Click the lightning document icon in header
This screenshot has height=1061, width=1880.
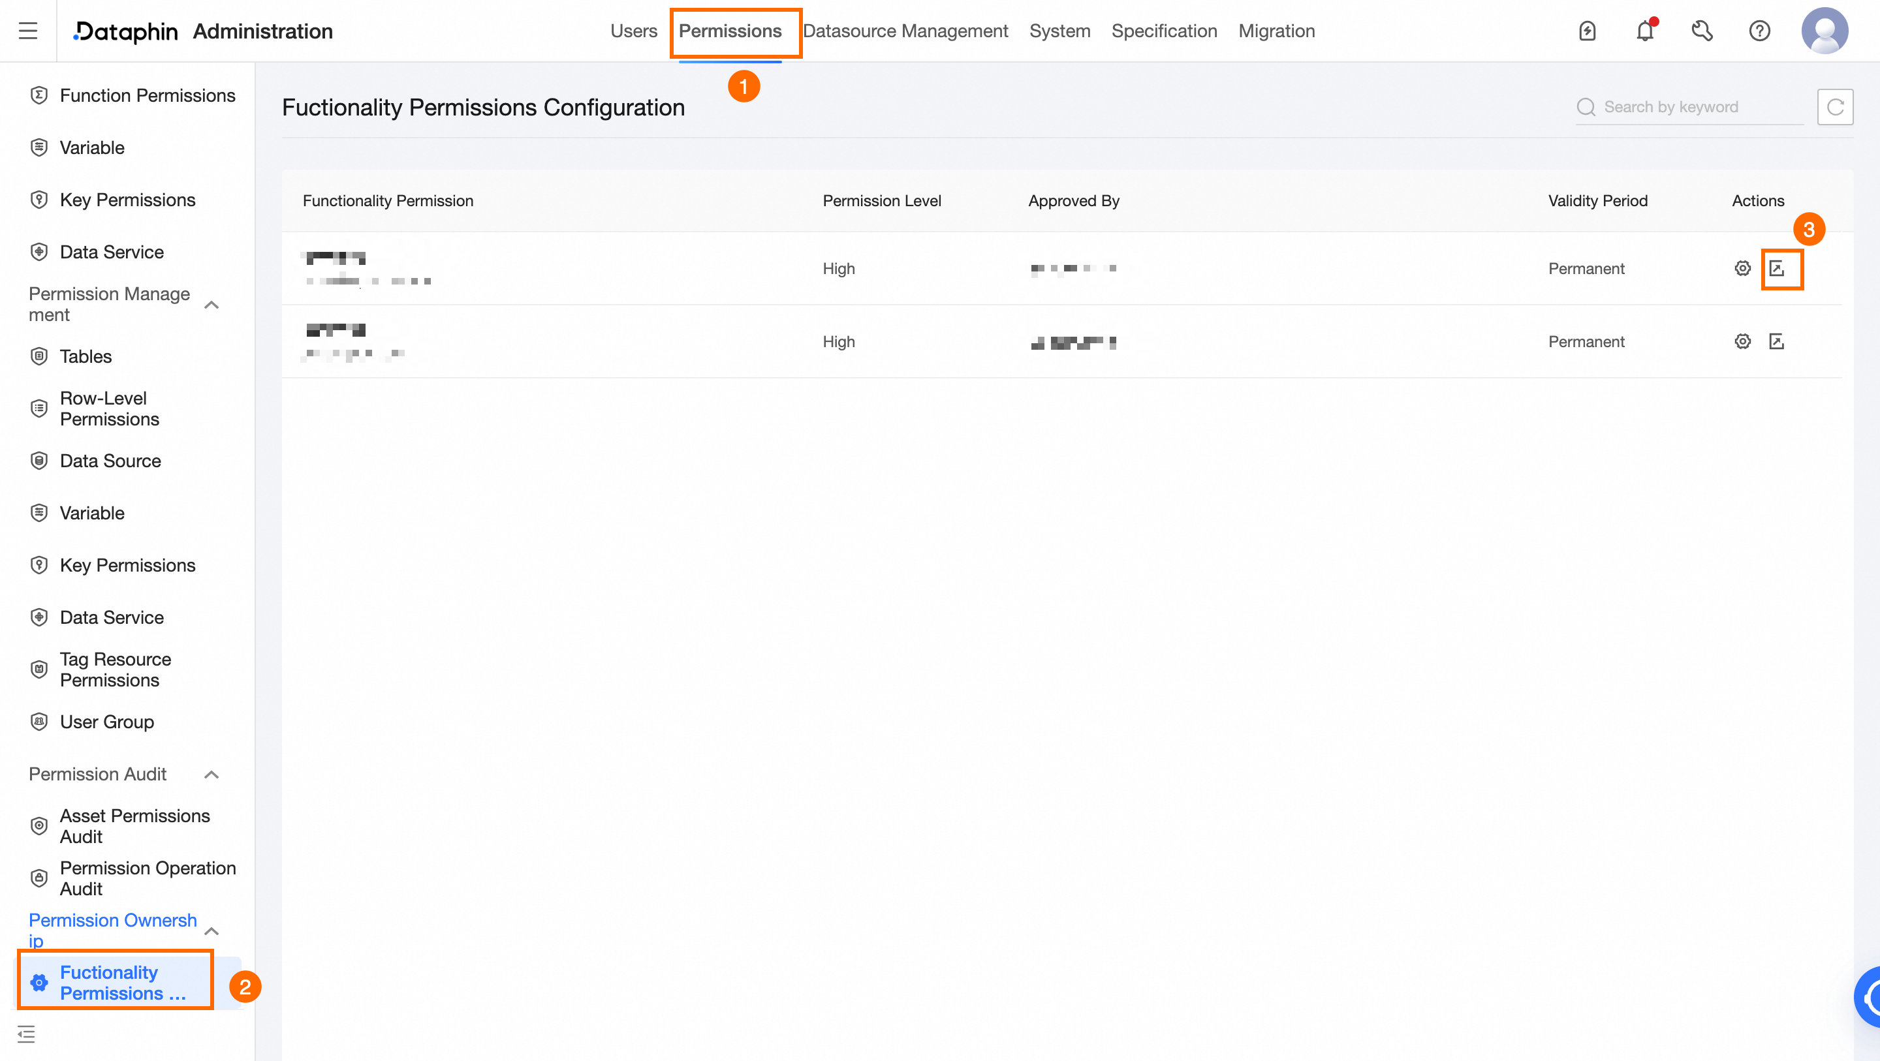coord(1588,31)
